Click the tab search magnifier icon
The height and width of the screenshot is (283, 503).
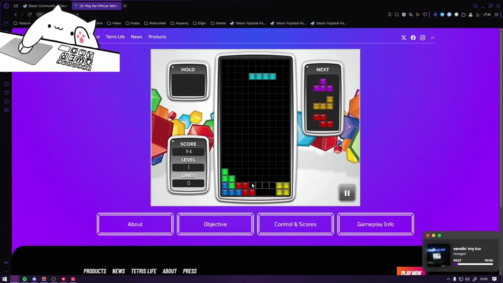tap(475, 6)
